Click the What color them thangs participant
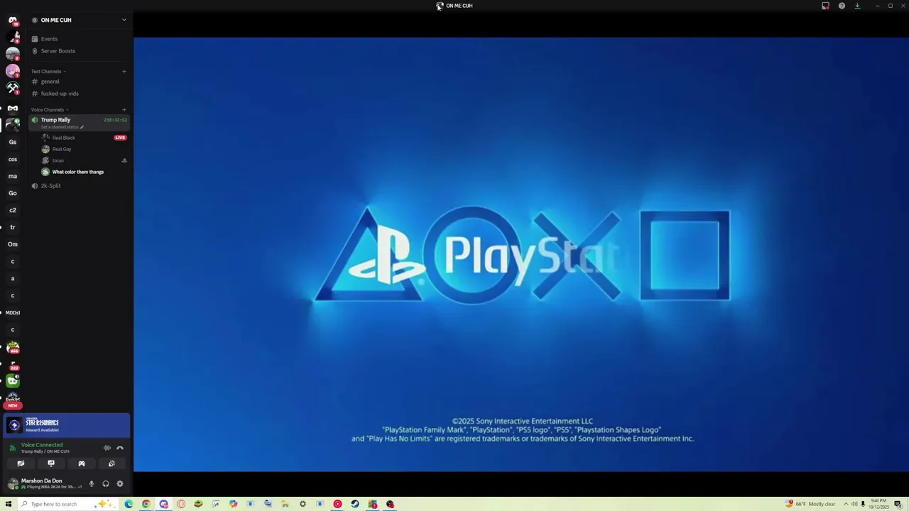Viewport: 909px width, 511px height. tap(77, 172)
